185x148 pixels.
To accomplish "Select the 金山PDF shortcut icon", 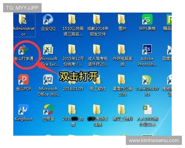I will point(23,80).
